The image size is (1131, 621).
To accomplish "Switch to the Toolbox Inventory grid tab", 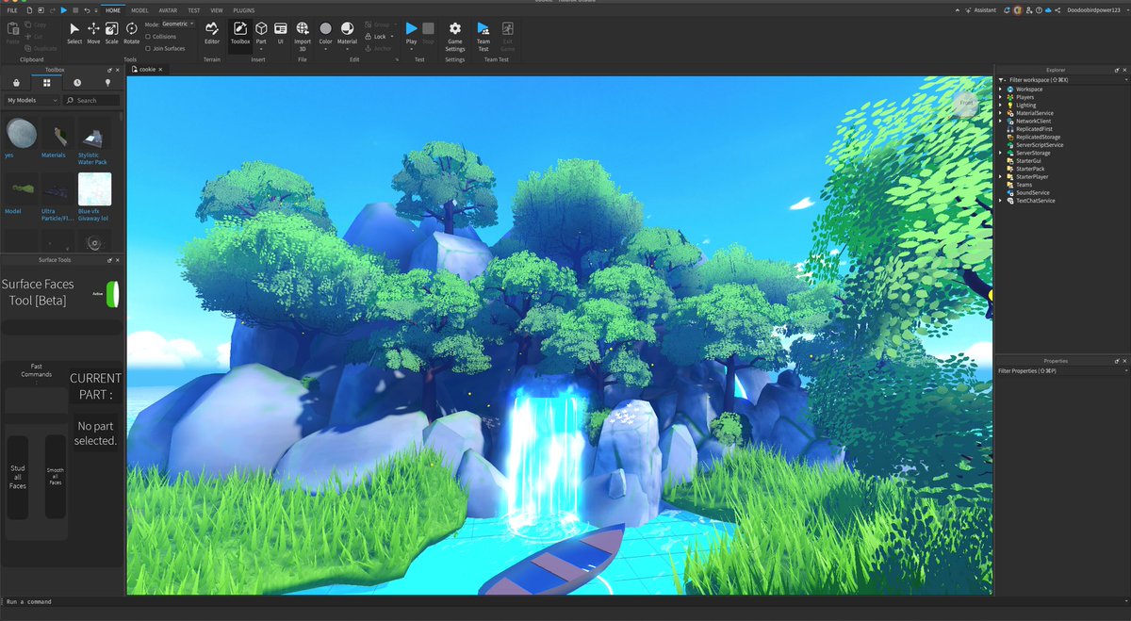I will pos(46,83).
